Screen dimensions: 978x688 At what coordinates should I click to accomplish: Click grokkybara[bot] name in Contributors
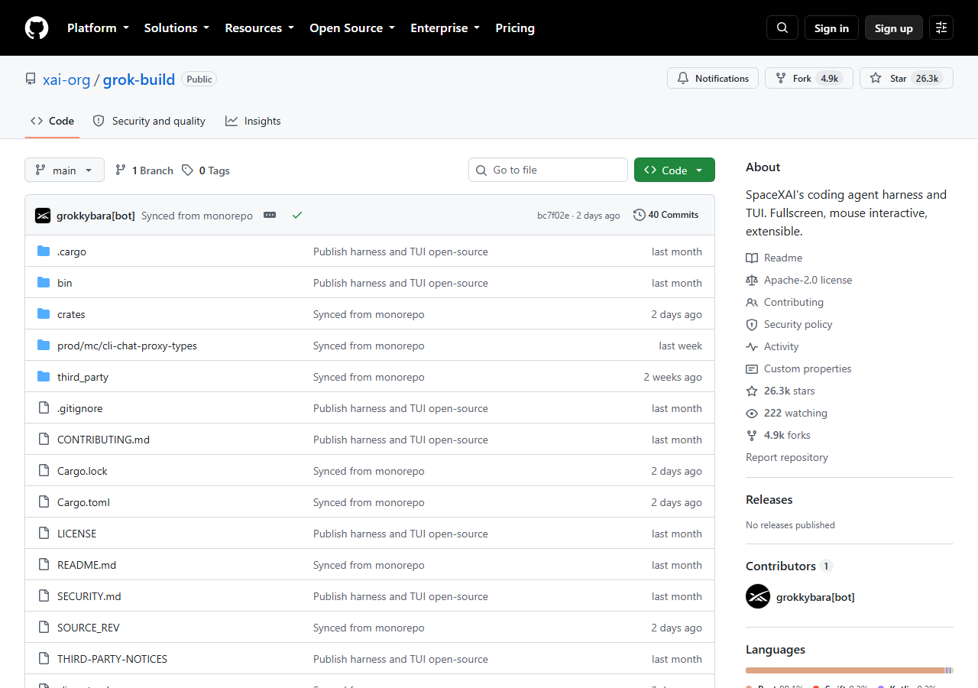[x=815, y=597]
